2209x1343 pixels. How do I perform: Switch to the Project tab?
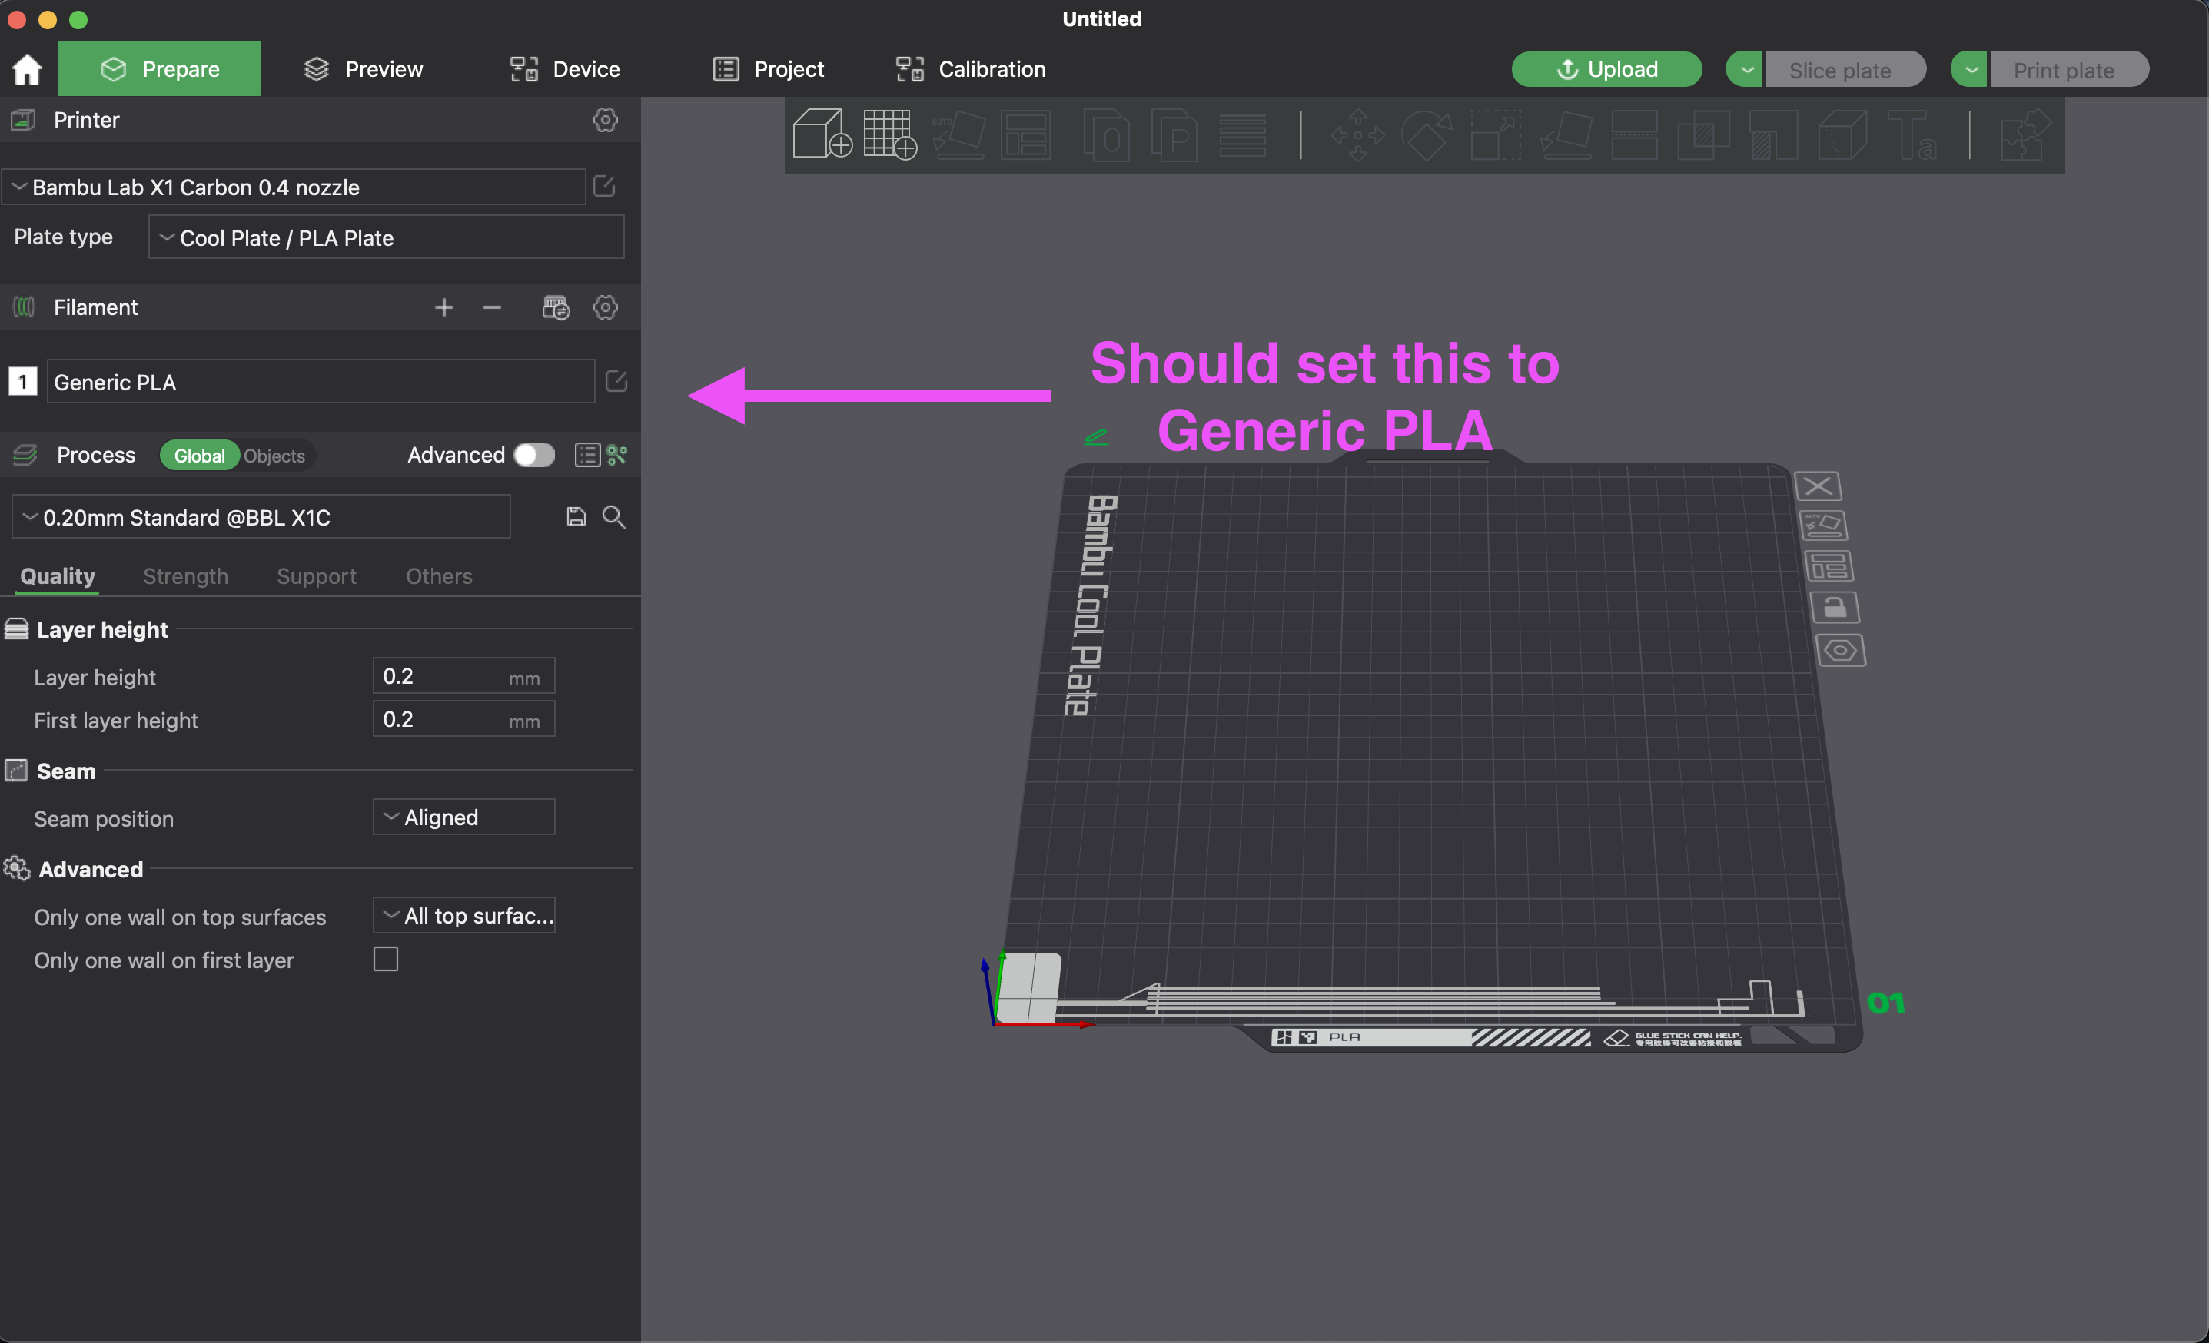click(x=769, y=69)
